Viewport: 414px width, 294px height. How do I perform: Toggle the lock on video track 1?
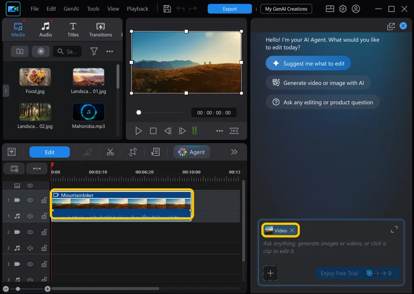(44, 200)
